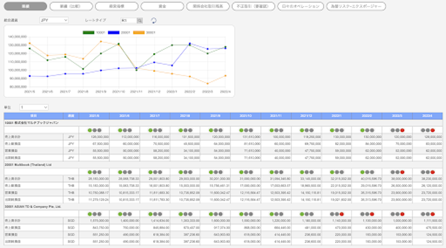Click the refresh icon beside rate type

tap(153, 20)
